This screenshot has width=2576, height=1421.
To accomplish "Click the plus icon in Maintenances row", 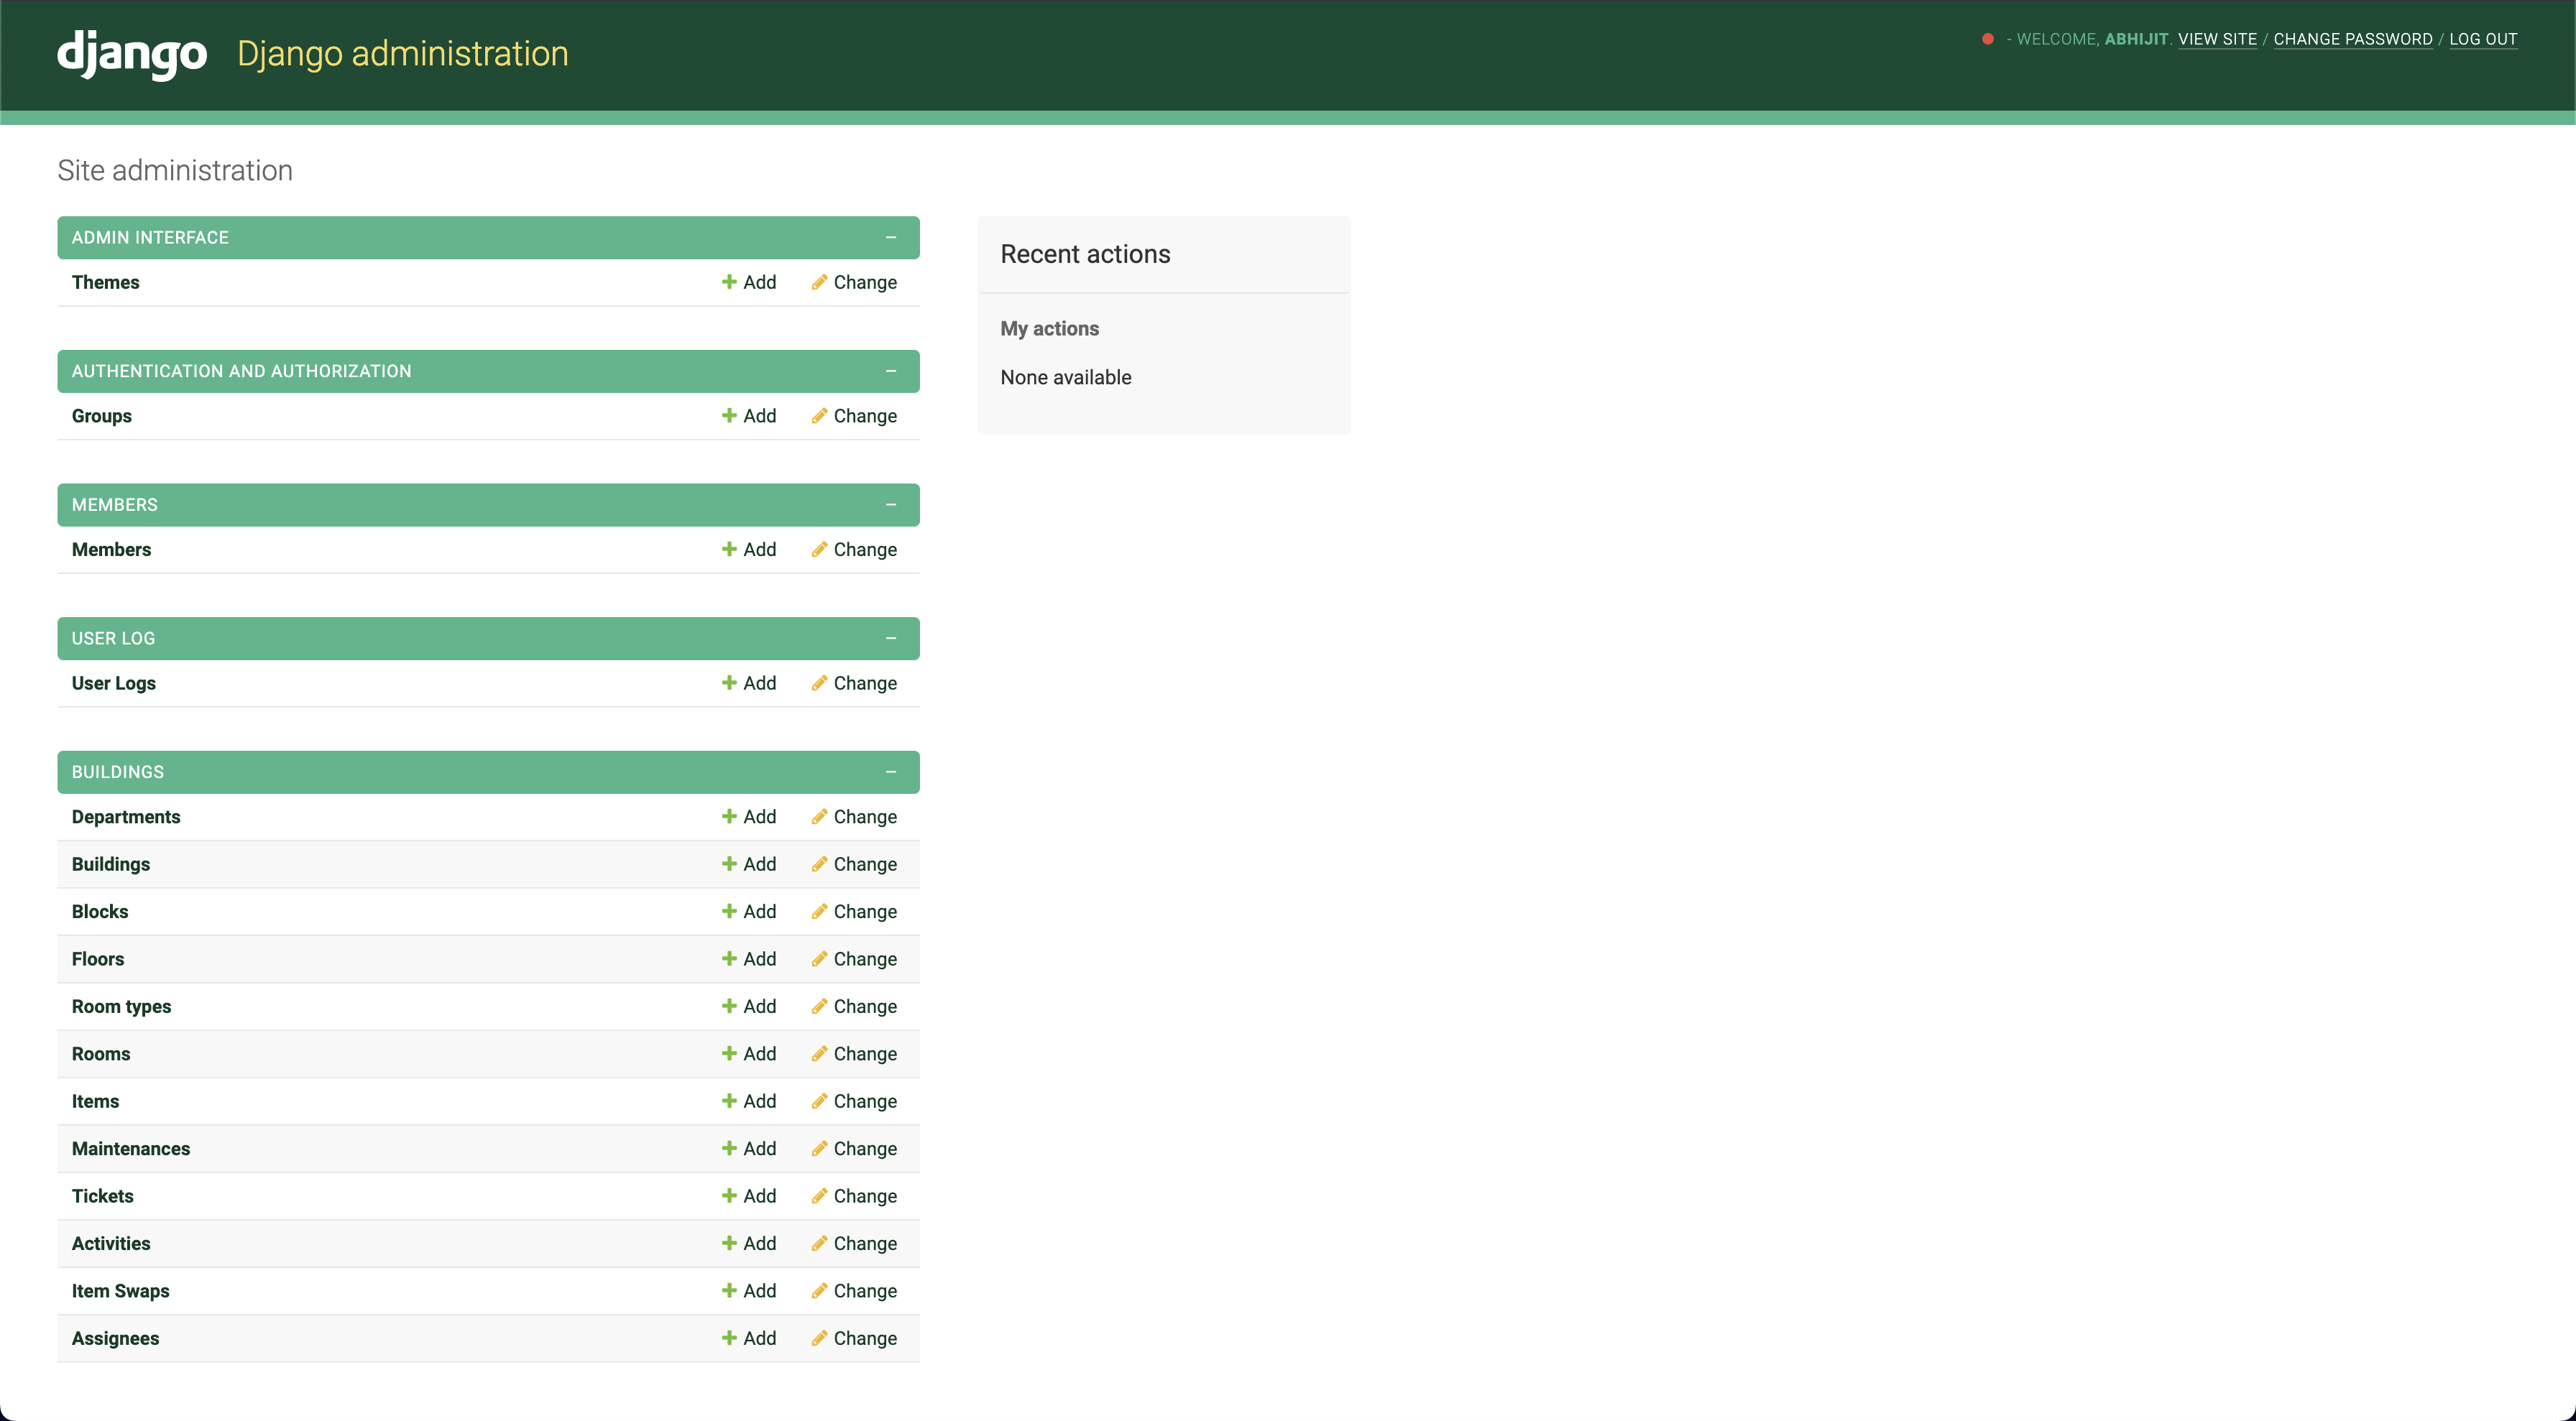I will [x=729, y=1148].
